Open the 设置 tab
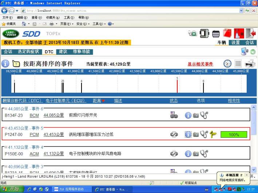Image resolution: width=258 pixels, height=193 pixels. pos(236,43)
